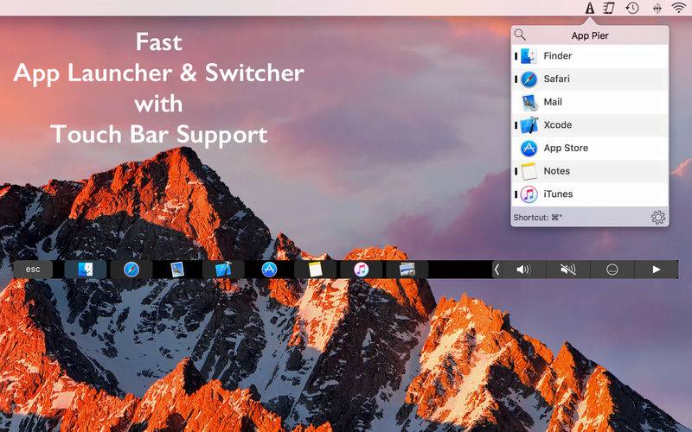Image resolution: width=692 pixels, height=432 pixels.
Task: Tap the Xcode icon on the Touch Bar
Action: coord(223,270)
